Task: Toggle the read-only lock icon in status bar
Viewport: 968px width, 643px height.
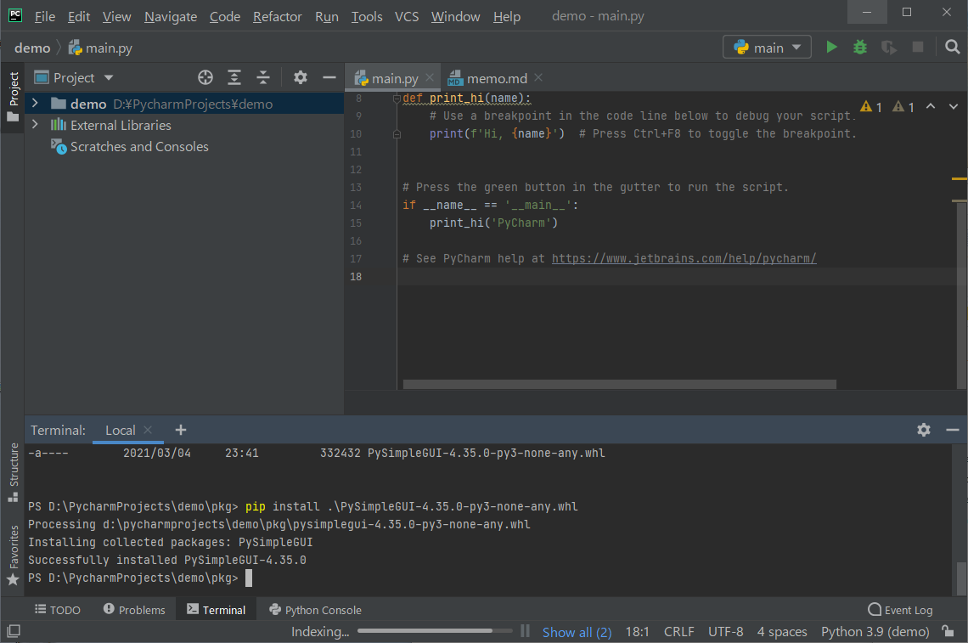Action: (948, 630)
